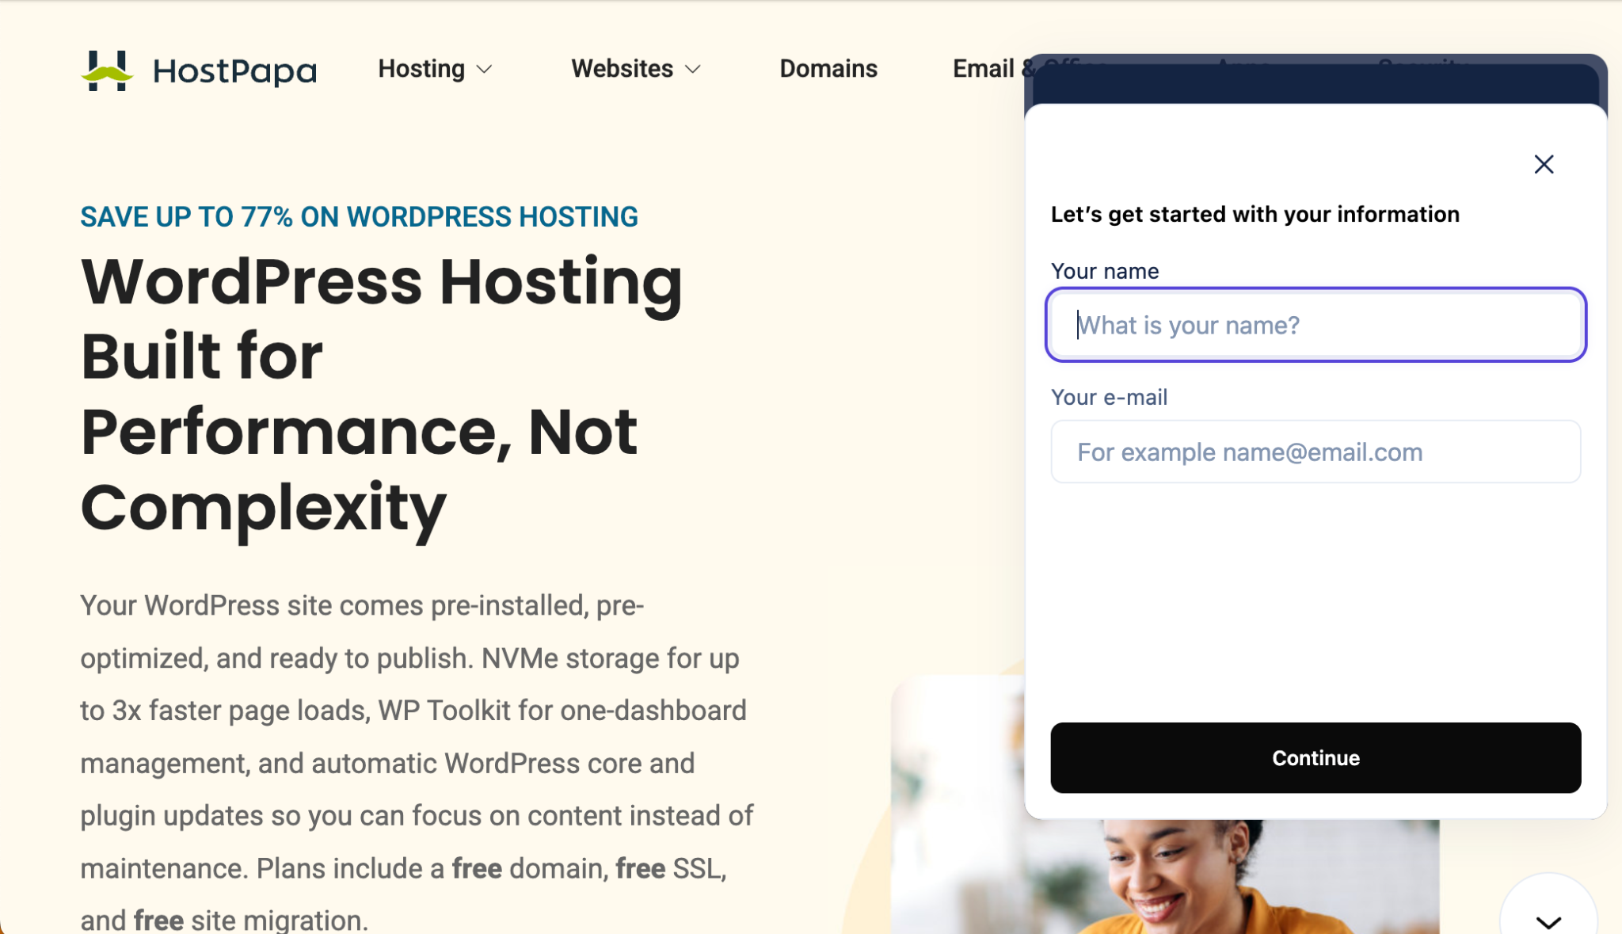1622x934 pixels.
Task: Click the Your e-mail input field
Action: (1315, 452)
